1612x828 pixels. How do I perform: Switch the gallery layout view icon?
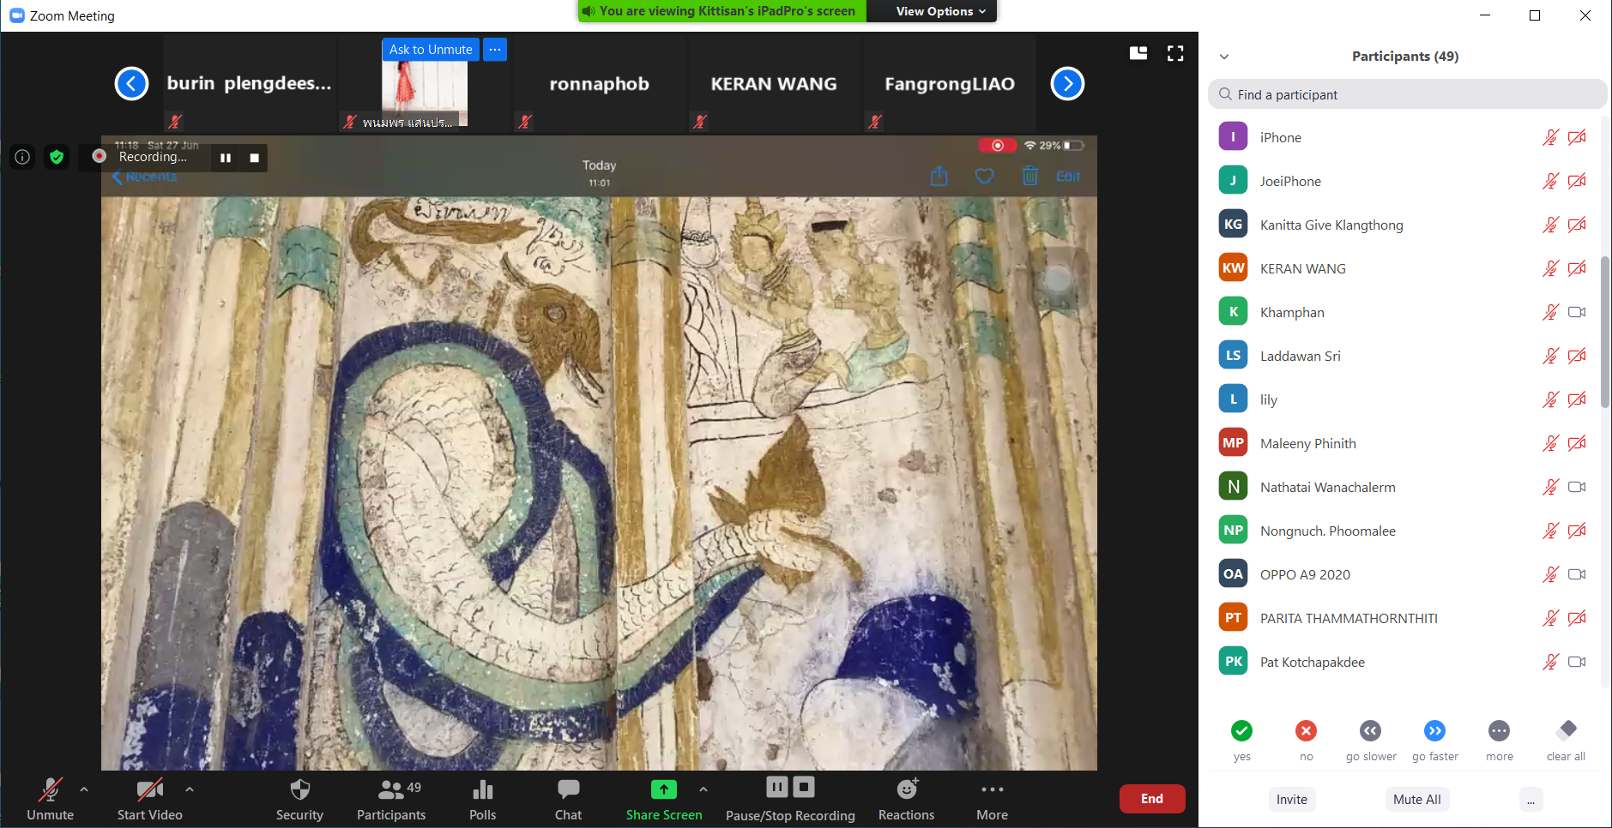pos(1138,53)
